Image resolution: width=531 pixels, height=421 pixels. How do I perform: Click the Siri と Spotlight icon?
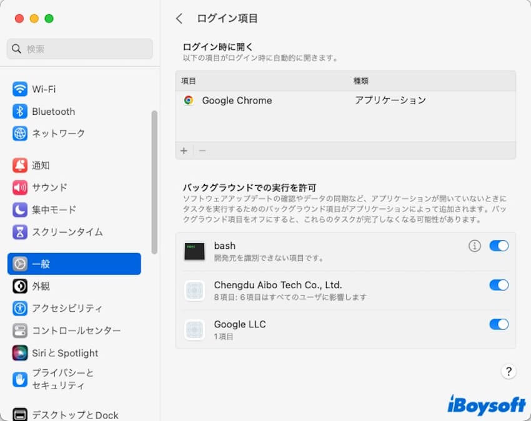coord(20,352)
